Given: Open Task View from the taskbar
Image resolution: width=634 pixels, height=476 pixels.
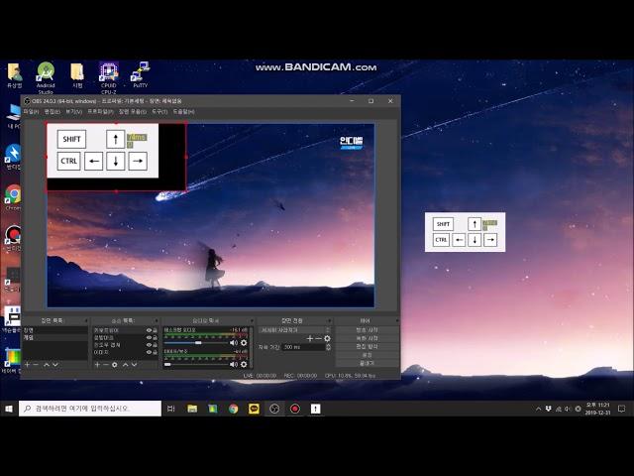Looking at the screenshot, I should coord(170,409).
